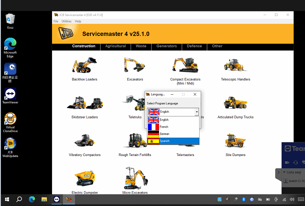Open File Explorer from the taskbar
This screenshot has height=206, width=305.
44,199
